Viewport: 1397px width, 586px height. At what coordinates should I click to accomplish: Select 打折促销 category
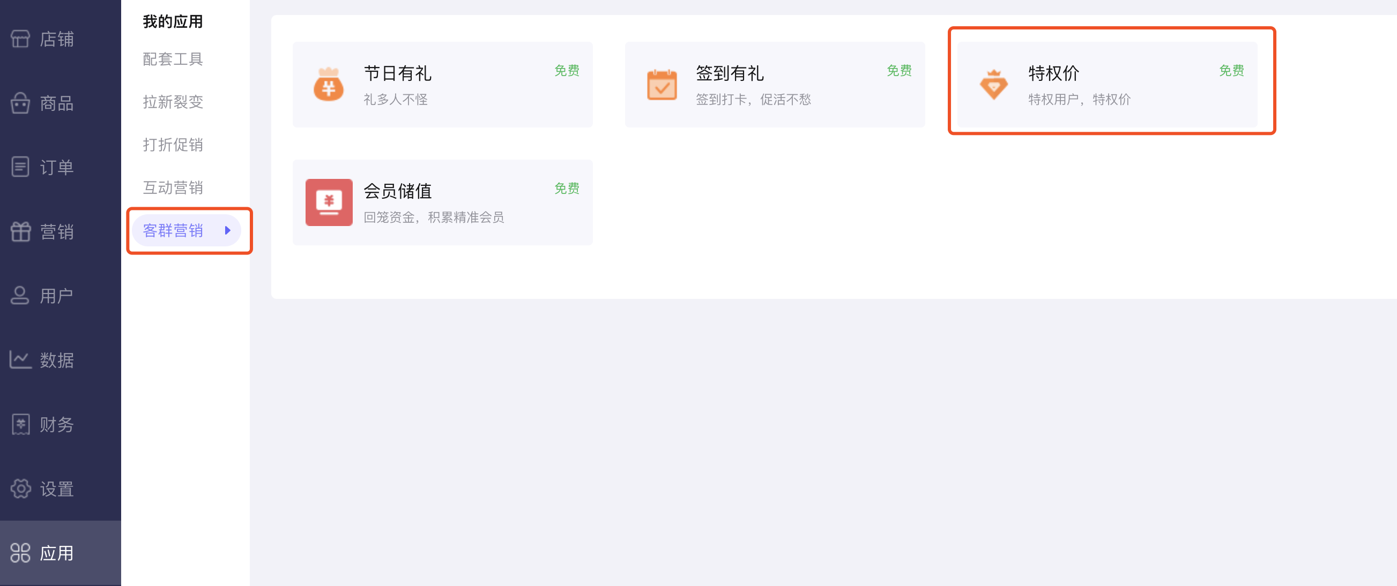tap(173, 144)
